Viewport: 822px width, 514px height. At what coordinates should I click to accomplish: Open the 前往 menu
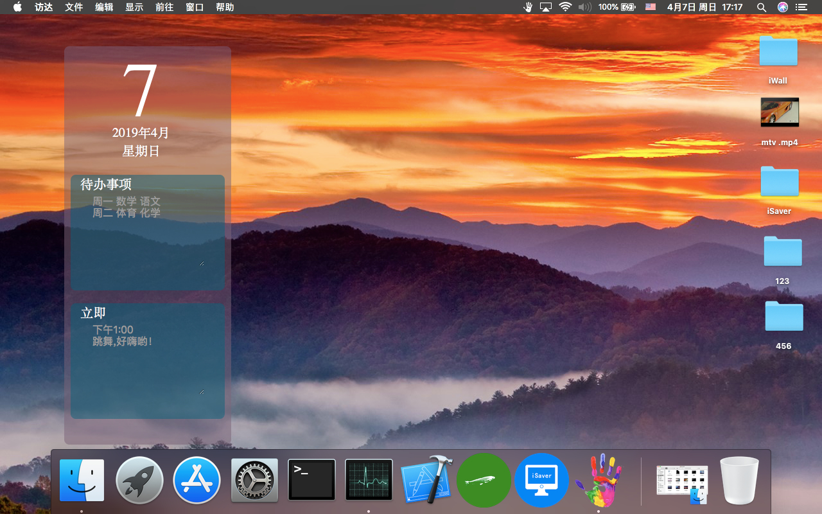164,7
